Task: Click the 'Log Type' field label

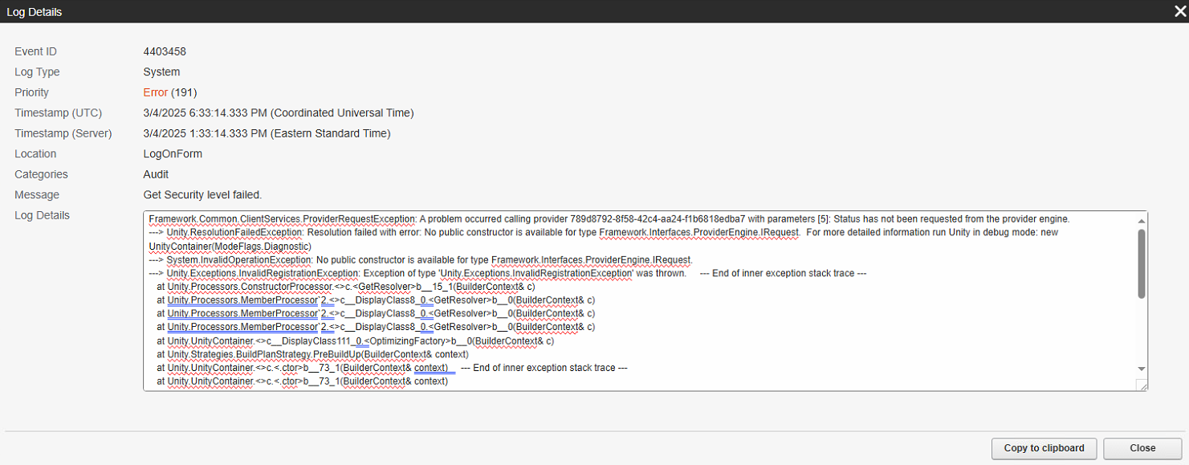Action: (x=37, y=72)
